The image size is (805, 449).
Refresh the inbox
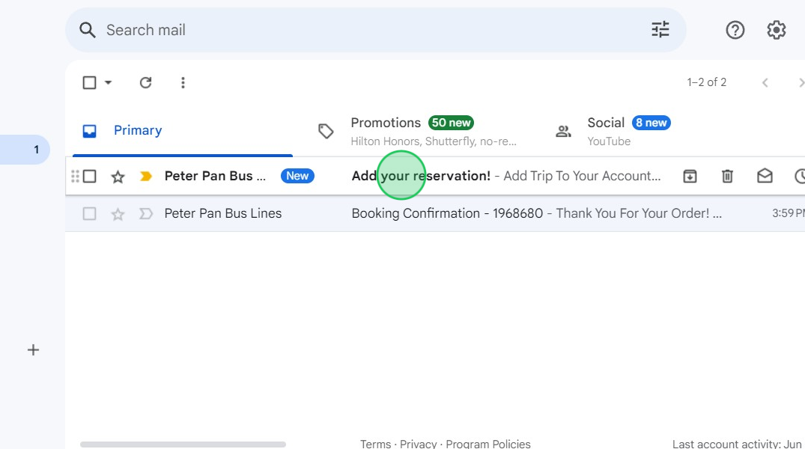(x=146, y=82)
